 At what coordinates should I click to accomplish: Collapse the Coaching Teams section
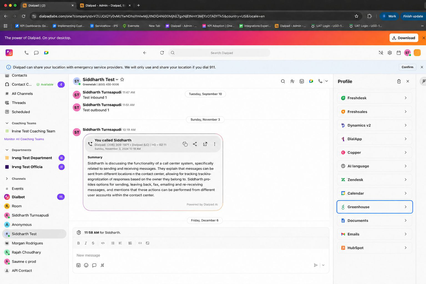pyautogui.click(x=7, y=123)
